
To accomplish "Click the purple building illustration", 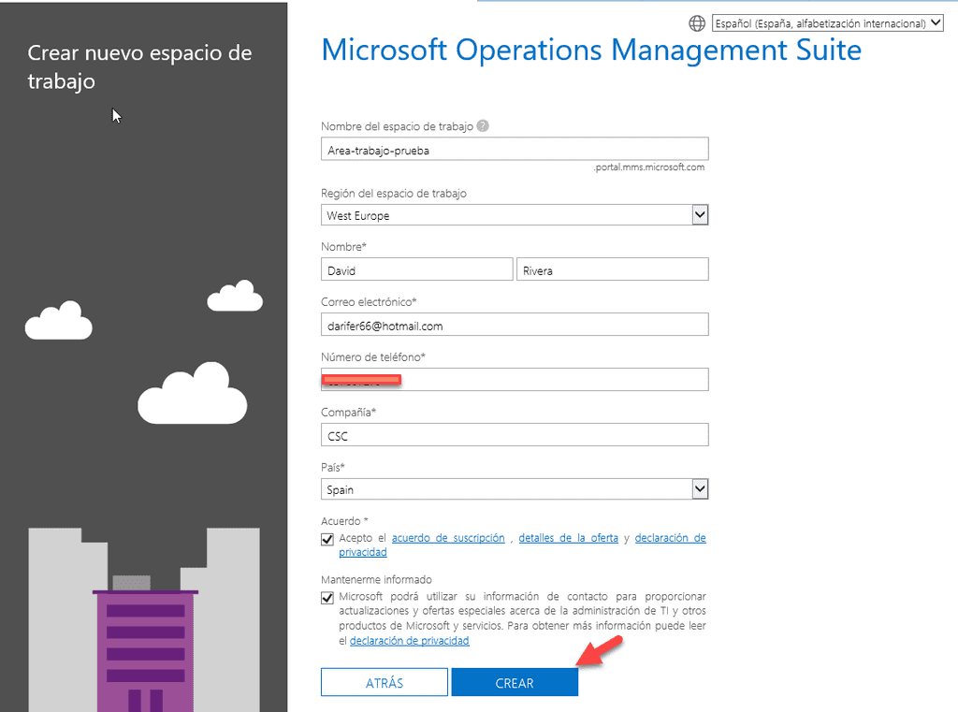I will pos(145,646).
